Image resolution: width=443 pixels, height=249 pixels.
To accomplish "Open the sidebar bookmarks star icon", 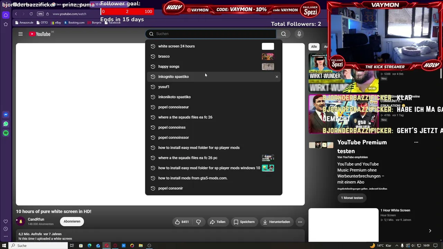I will pyautogui.click(x=6, y=24).
